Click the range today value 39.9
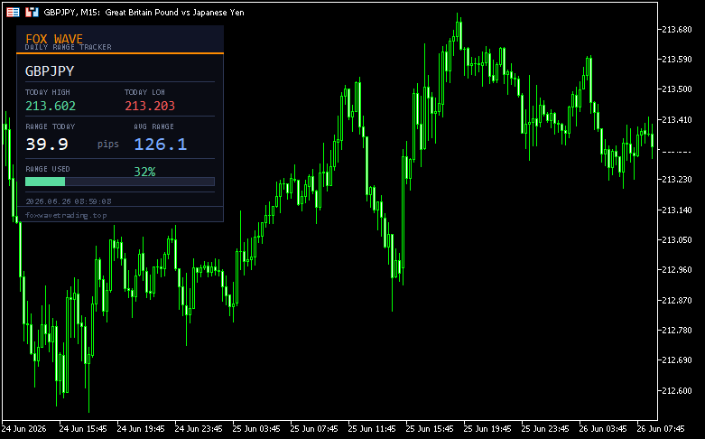Screen dimensions: 705x439 [x=47, y=144]
